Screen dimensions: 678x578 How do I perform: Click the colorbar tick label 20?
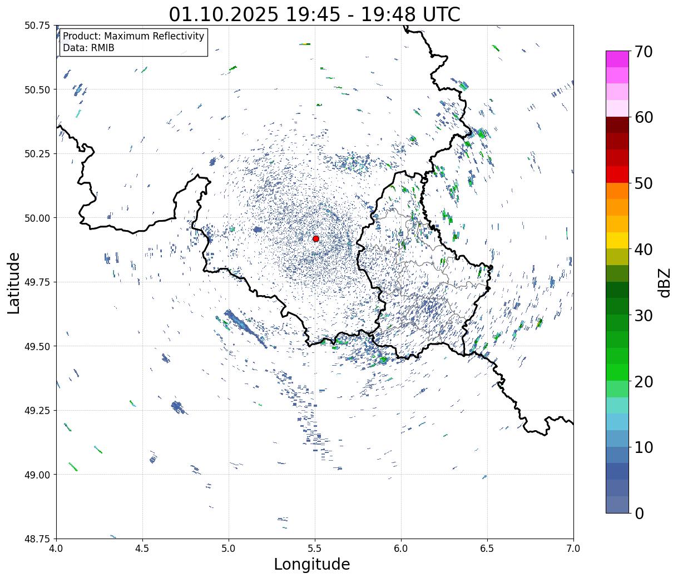(643, 382)
